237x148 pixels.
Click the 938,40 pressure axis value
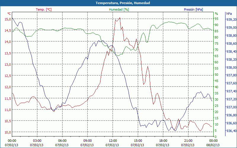pyautogui.click(x=231, y=52)
